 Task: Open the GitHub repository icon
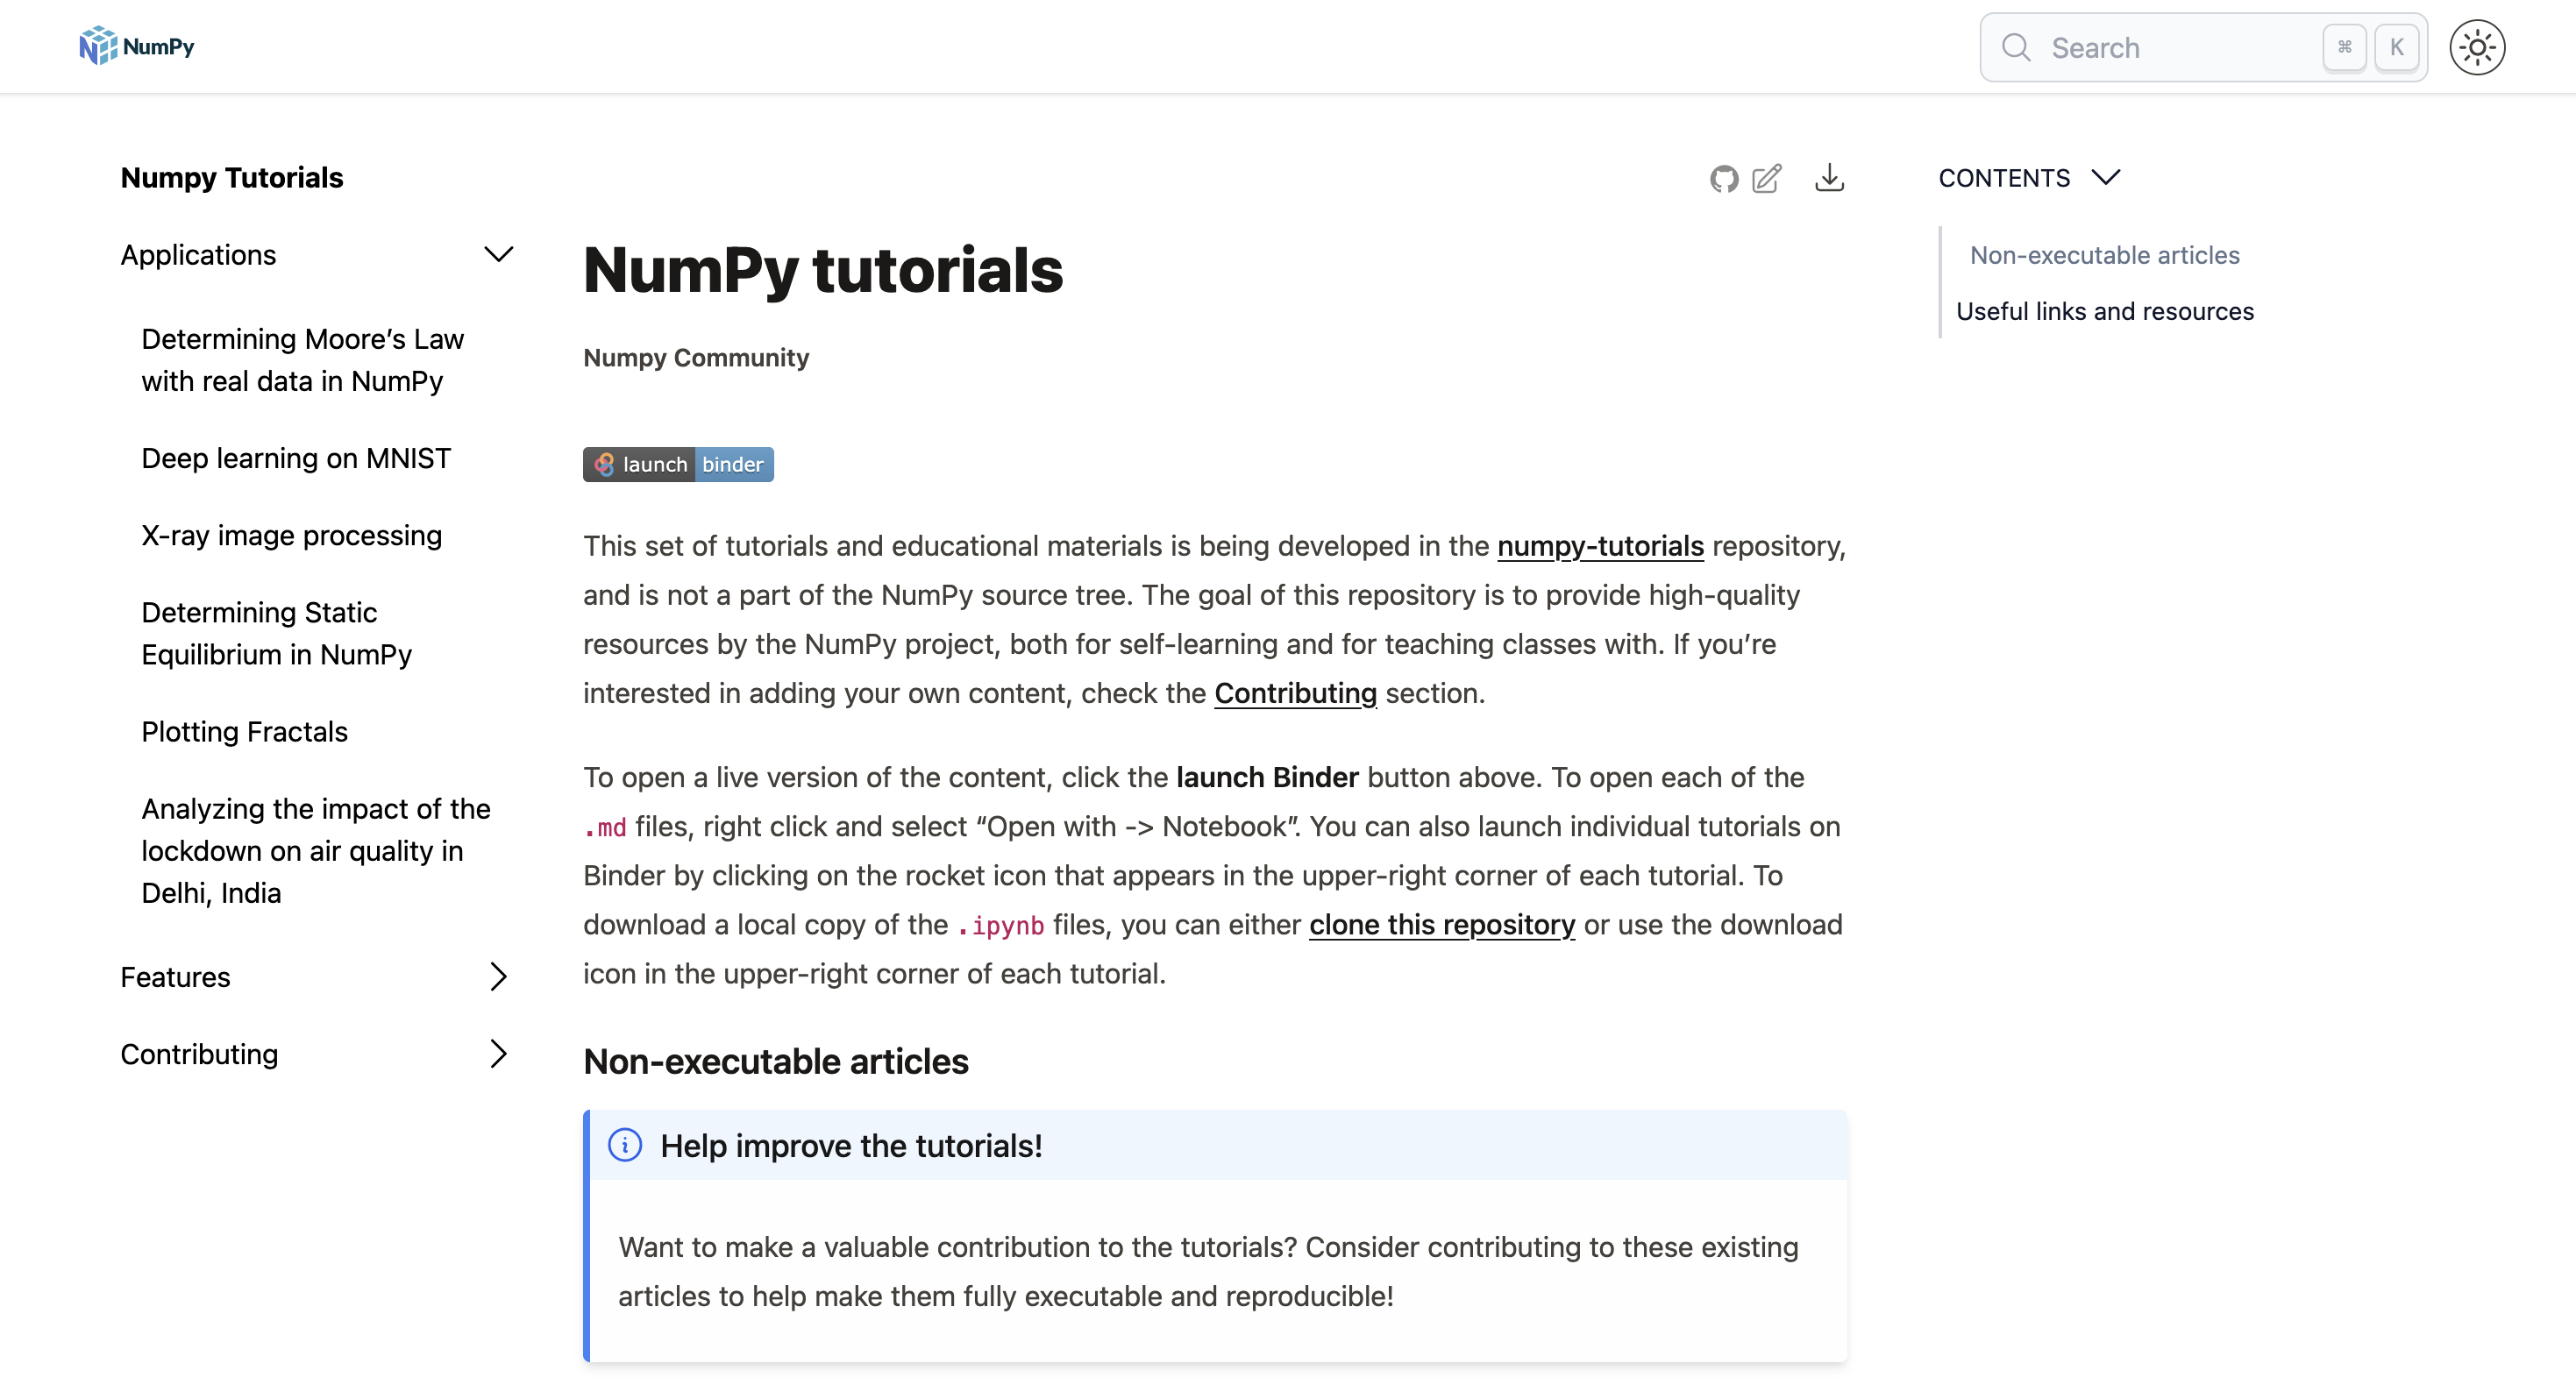pos(1723,178)
